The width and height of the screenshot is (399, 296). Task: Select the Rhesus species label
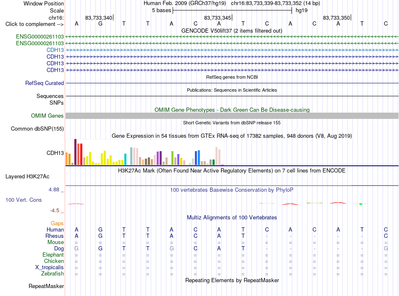coord(55,236)
